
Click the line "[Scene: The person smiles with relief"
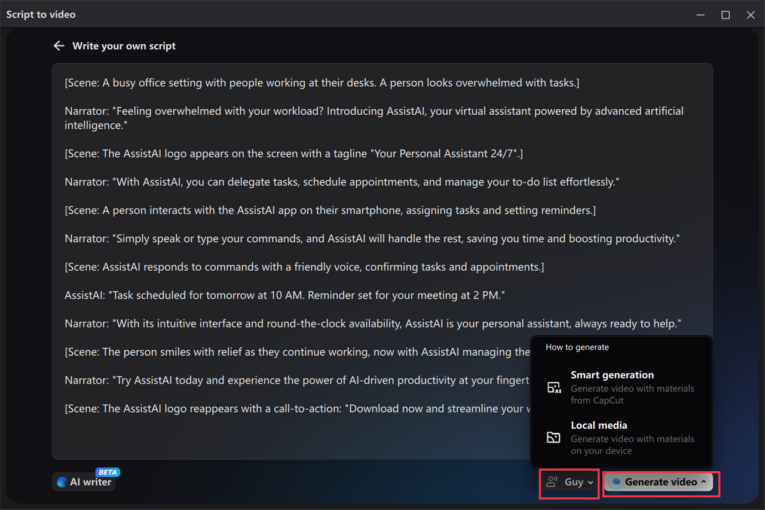[298, 352]
